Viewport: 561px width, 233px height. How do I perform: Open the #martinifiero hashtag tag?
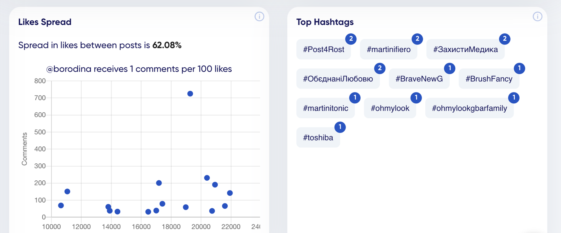click(389, 49)
